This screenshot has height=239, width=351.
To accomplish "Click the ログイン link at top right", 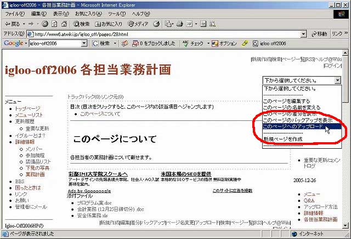I will [332, 66].
